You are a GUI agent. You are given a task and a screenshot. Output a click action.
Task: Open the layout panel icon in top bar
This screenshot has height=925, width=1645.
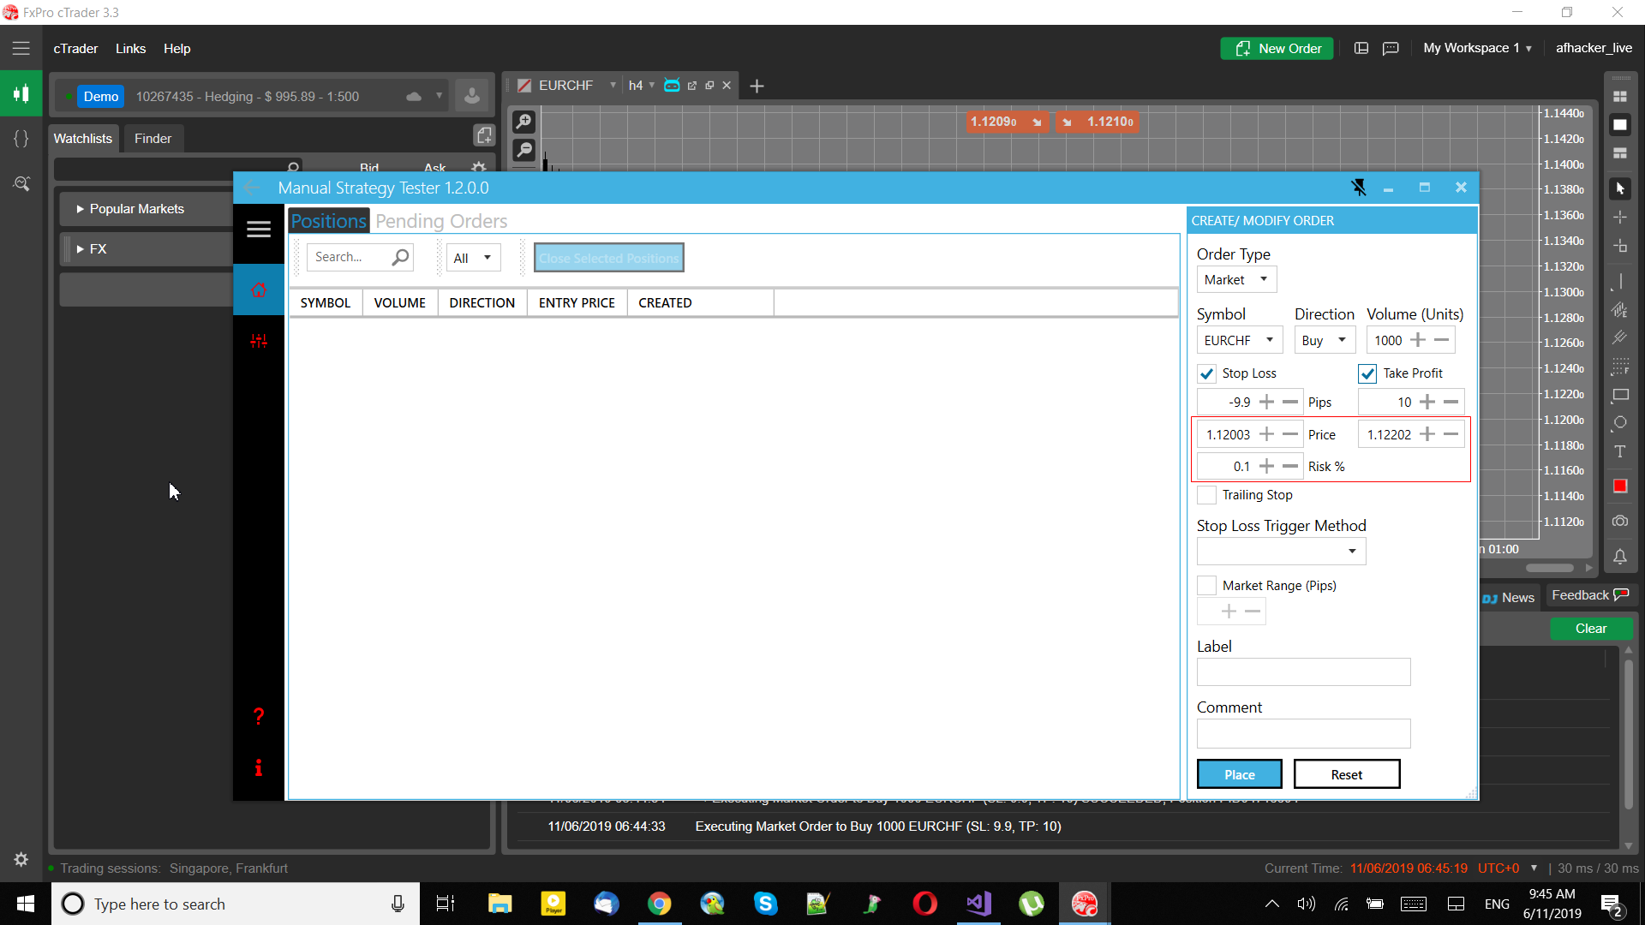(1361, 49)
